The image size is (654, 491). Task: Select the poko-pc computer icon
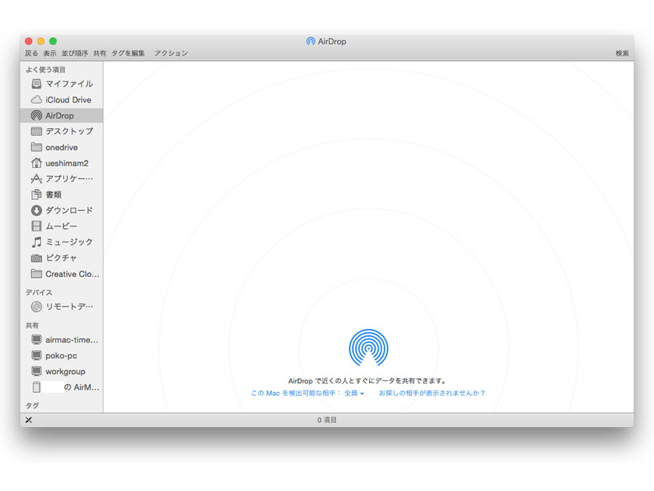[36, 356]
